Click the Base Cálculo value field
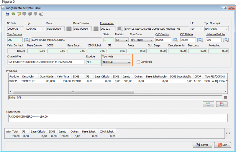 [x=37, y=51]
